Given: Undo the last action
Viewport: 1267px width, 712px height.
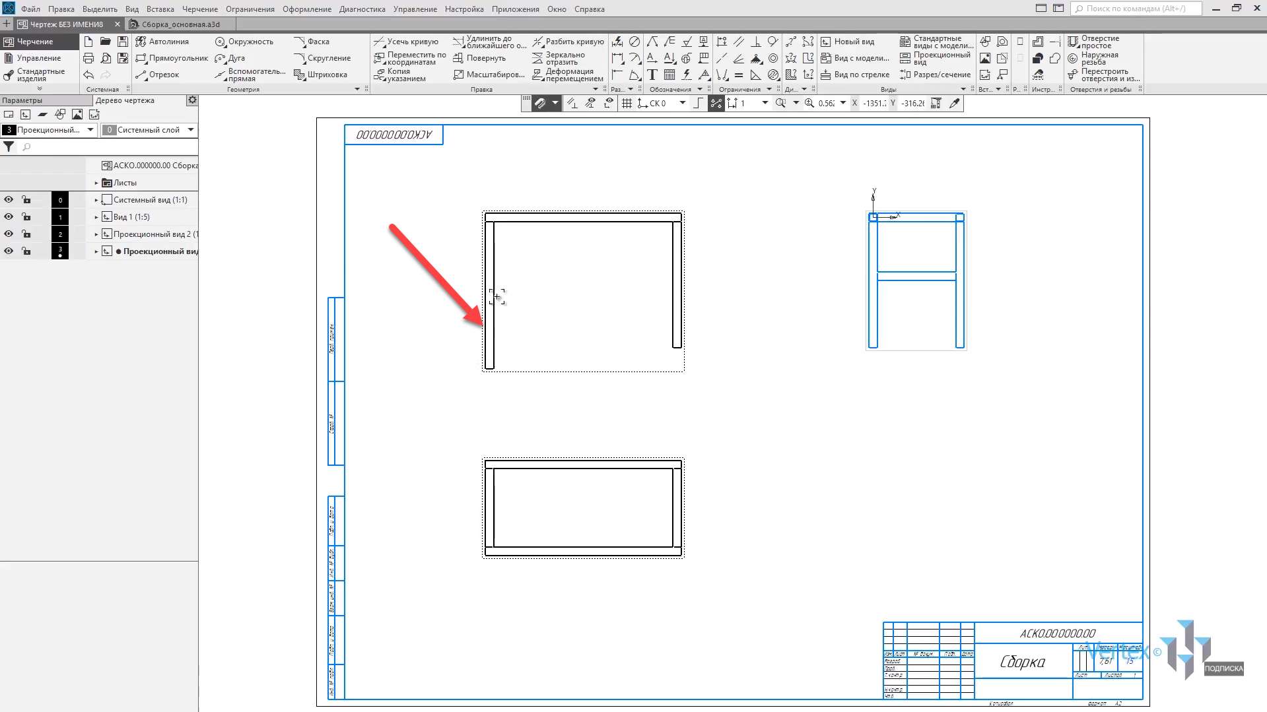Looking at the screenshot, I should [88, 75].
